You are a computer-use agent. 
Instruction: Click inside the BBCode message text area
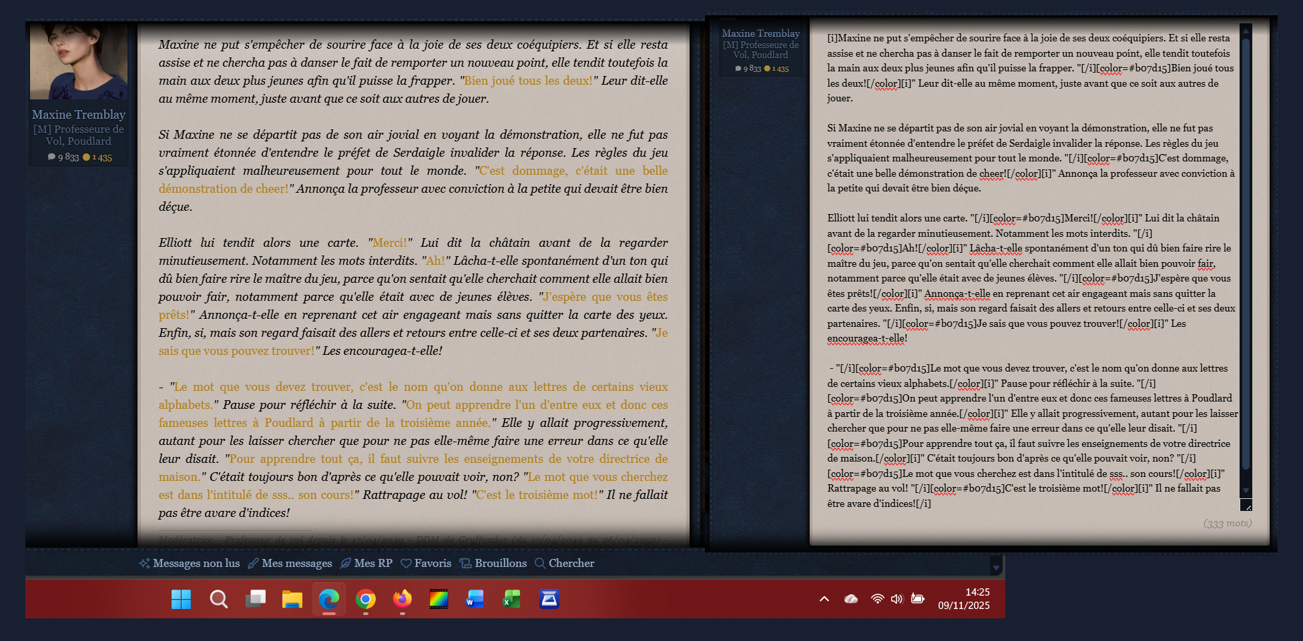[x=1028, y=267]
